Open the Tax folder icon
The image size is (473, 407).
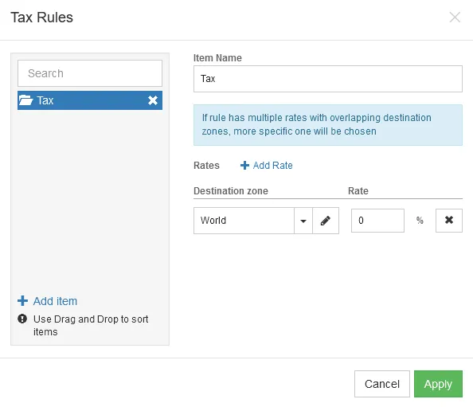pyautogui.click(x=25, y=100)
